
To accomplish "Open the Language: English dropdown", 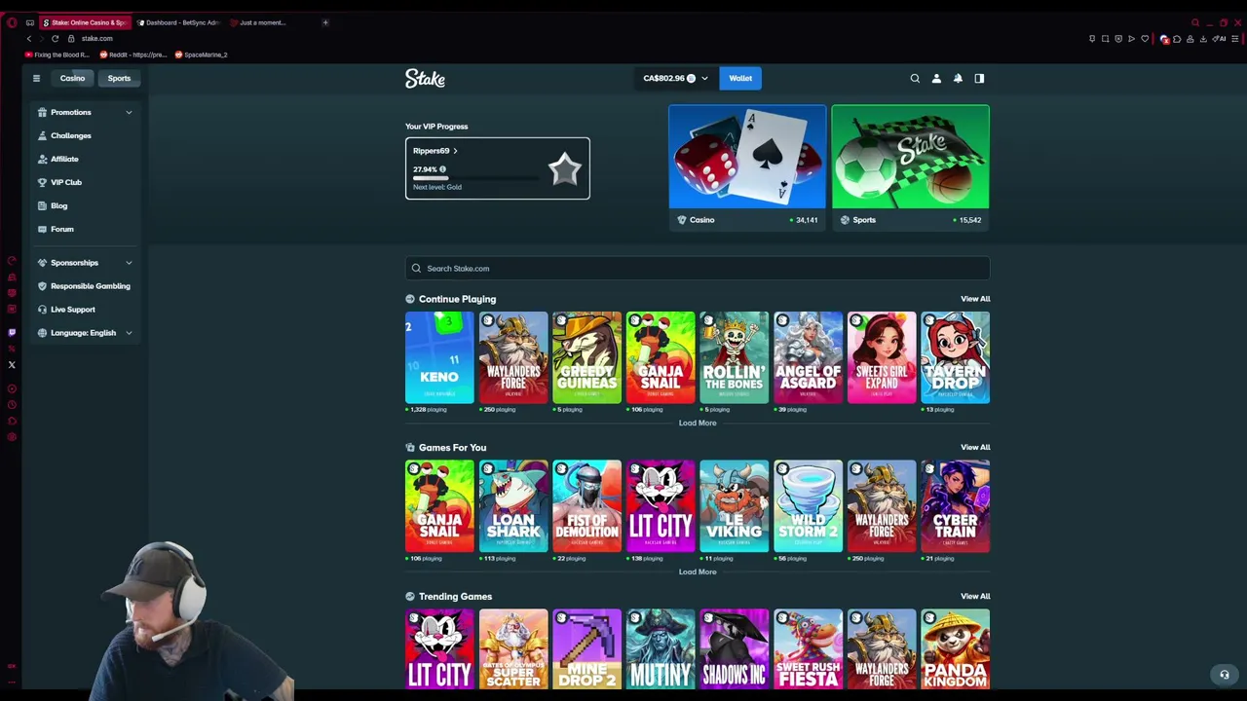I will 86,333.
